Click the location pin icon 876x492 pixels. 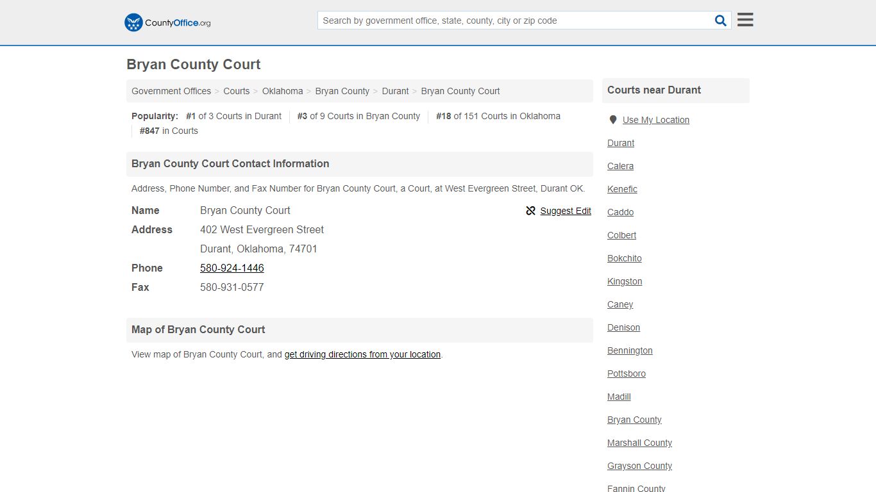click(x=613, y=120)
